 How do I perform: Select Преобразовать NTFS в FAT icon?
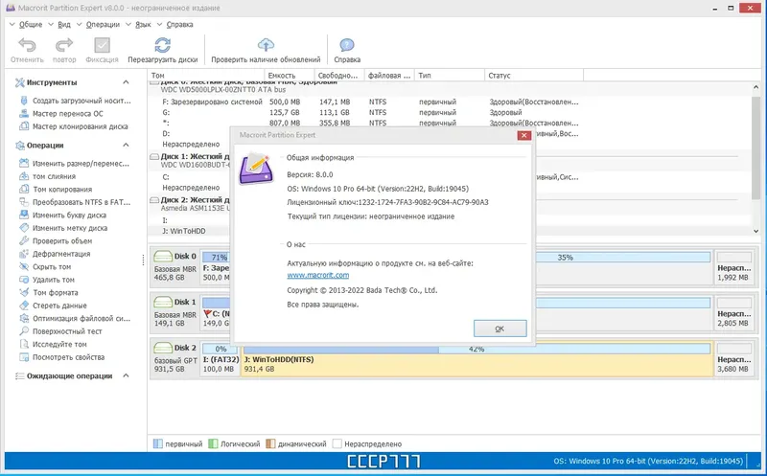(x=23, y=202)
